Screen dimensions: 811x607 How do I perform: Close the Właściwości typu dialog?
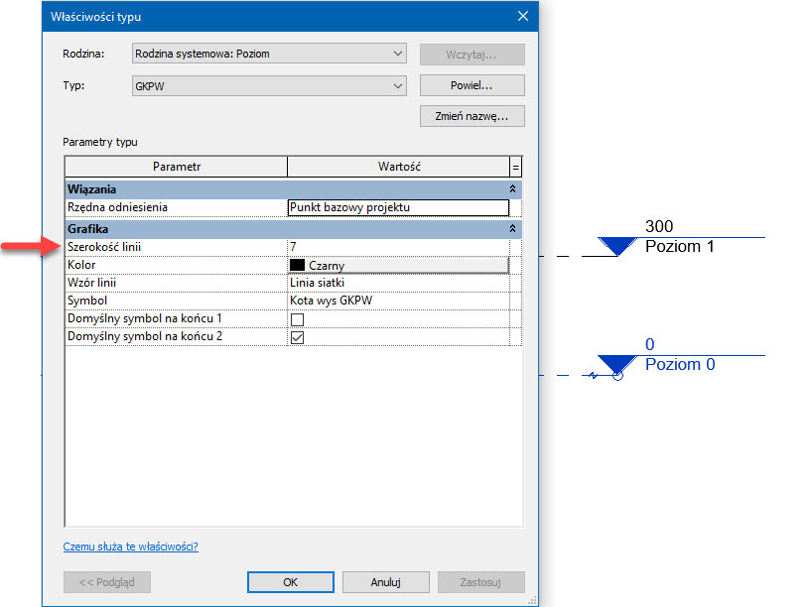pos(523,15)
